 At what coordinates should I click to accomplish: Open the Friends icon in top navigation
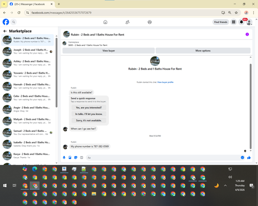127,22
